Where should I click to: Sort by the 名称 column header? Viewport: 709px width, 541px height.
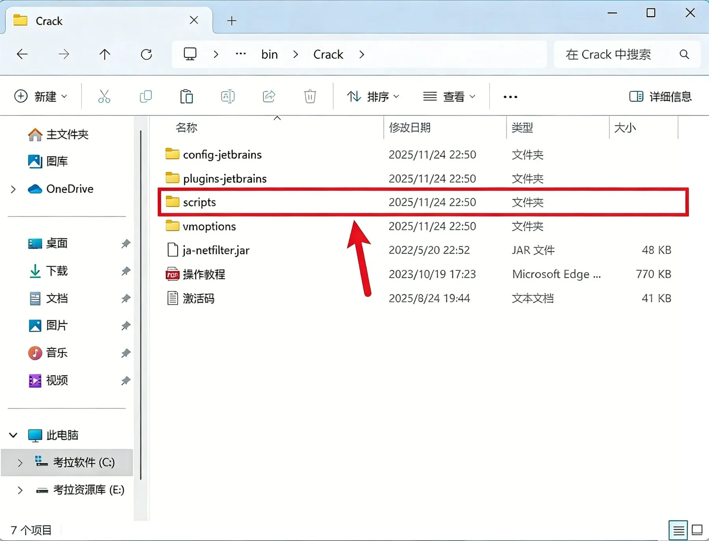pos(186,127)
